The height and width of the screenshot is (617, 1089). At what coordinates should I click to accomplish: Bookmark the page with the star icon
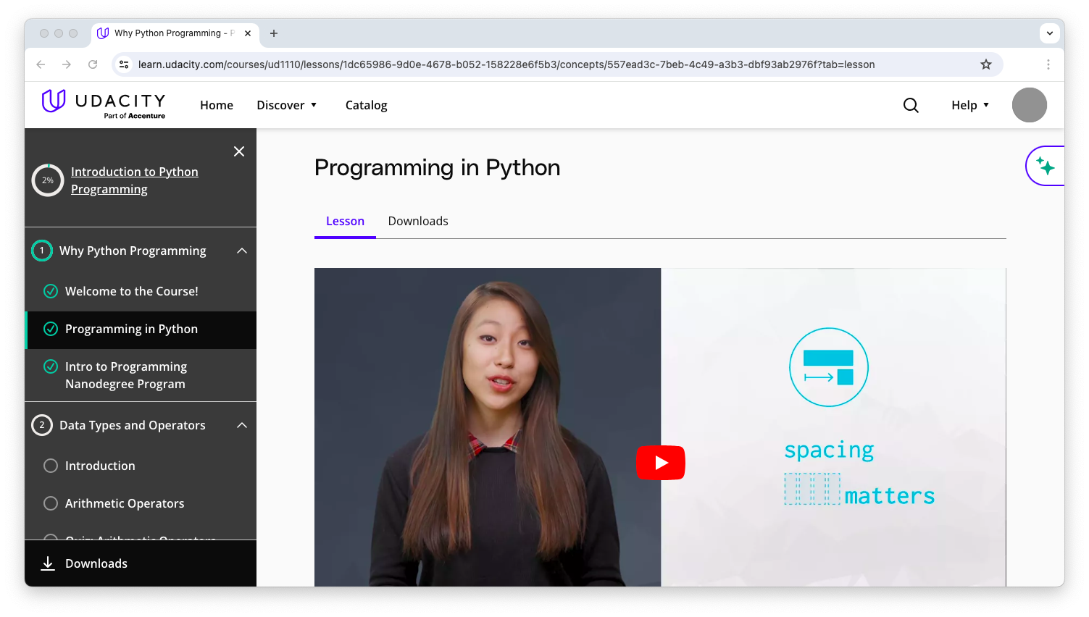986,64
